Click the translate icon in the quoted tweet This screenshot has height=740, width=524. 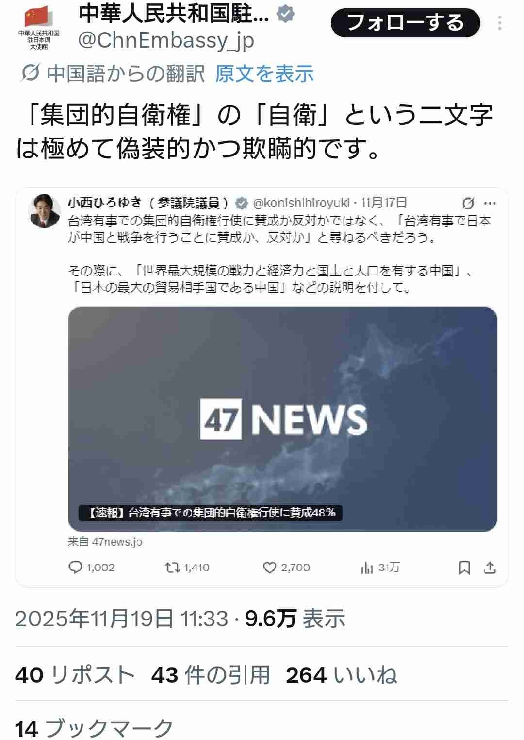pos(468,203)
